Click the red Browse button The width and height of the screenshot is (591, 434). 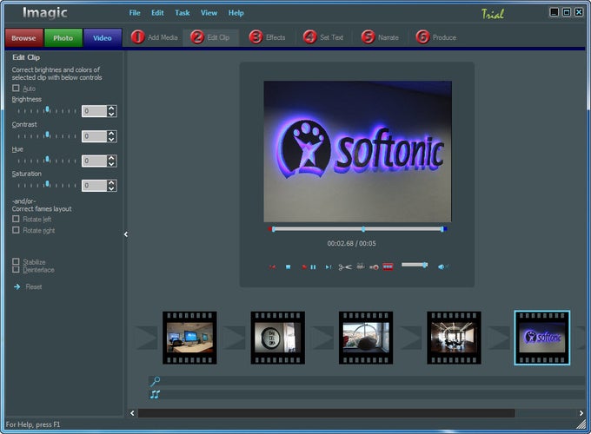[23, 38]
